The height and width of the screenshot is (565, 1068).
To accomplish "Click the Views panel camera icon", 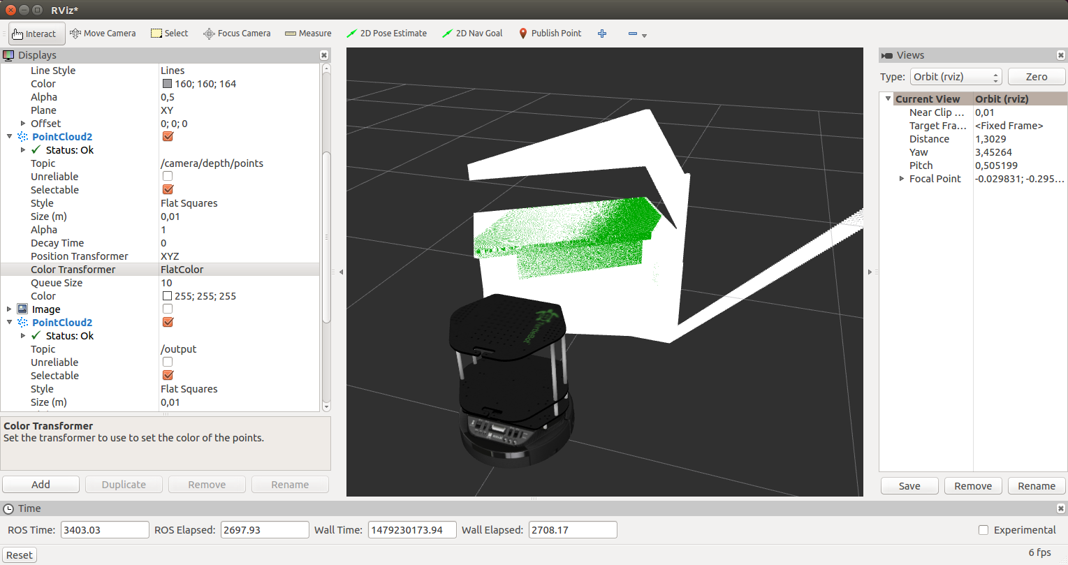I will tap(887, 55).
